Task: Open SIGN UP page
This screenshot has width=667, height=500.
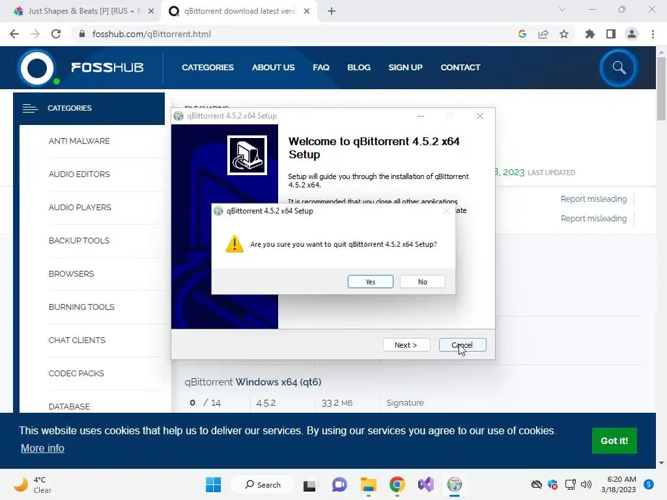Action: pos(405,68)
